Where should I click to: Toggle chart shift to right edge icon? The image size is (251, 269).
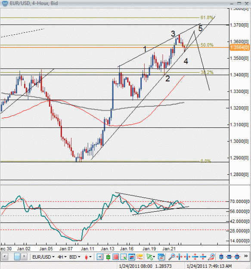(100, 257)
